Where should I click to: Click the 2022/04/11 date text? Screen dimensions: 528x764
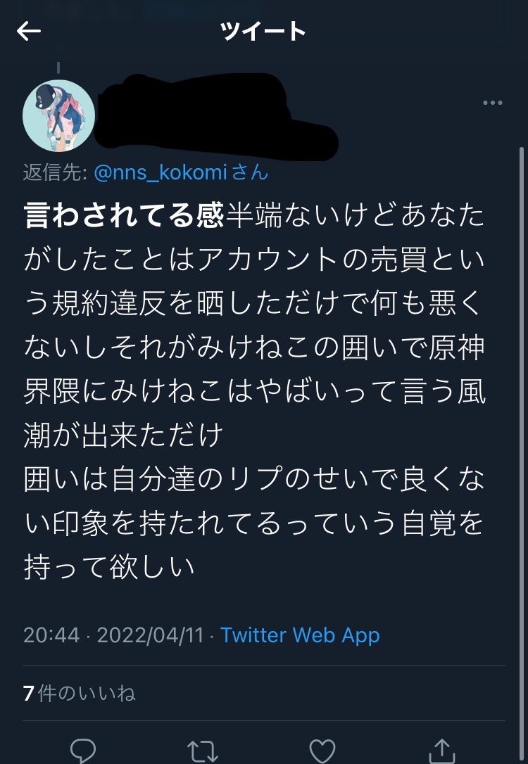[x=150, y=635]
